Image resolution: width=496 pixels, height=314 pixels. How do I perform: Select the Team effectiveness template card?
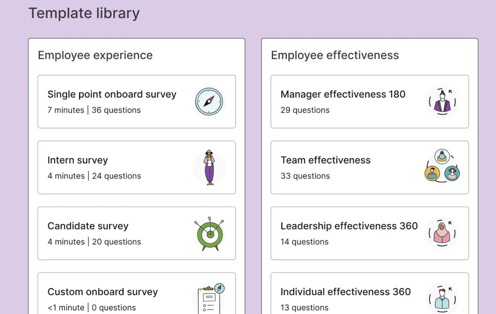coord(370,167)
